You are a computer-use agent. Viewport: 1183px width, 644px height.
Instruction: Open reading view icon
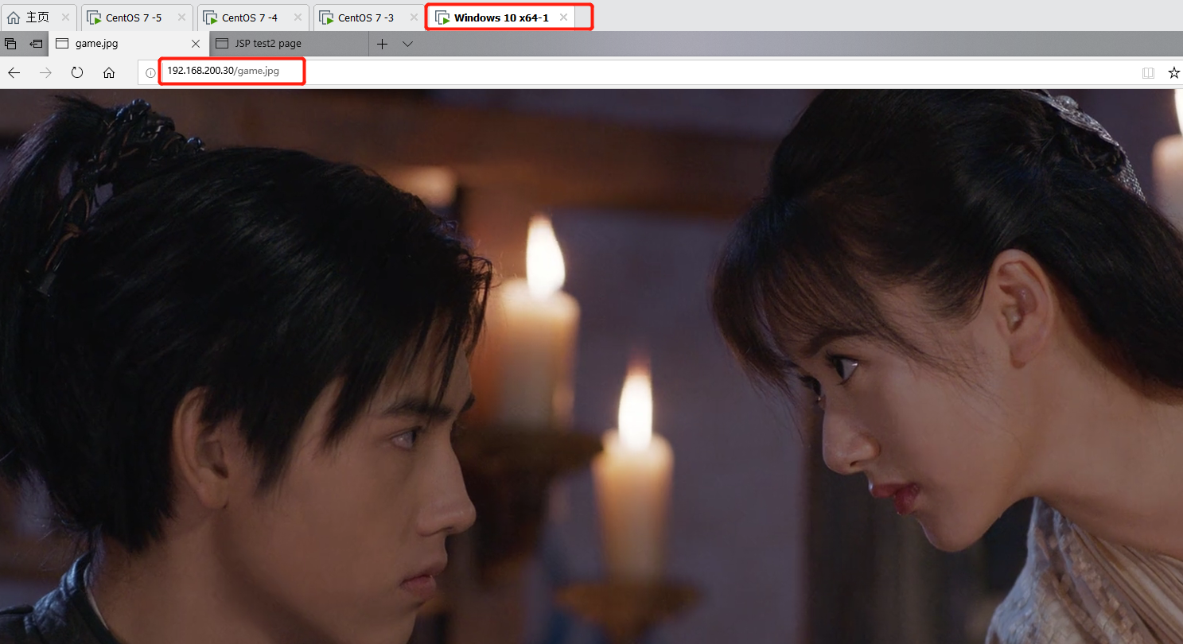coord(1148,73)
